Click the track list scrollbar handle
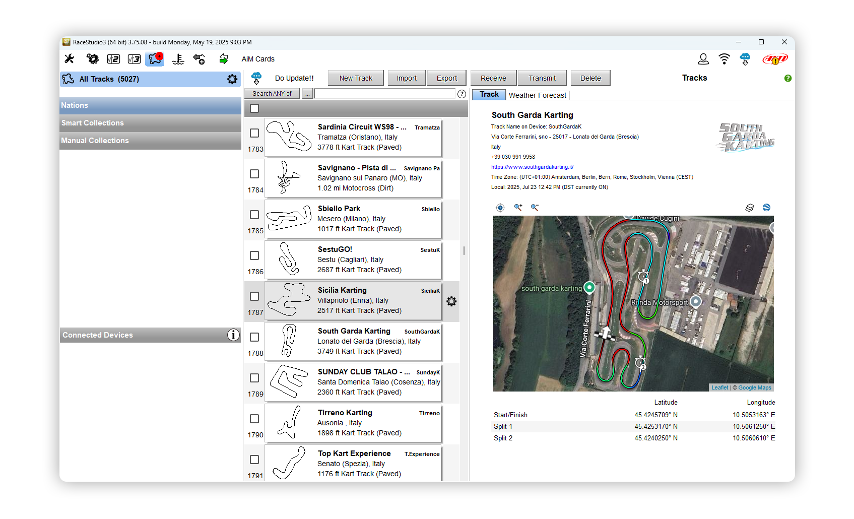The height and width of the screenshot is (519, 854). pos(464,250)
